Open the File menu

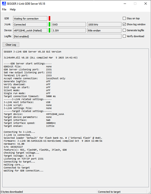pos(4,9)
